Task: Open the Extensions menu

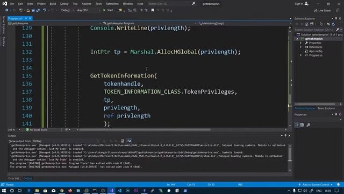Action: (112, 4)
